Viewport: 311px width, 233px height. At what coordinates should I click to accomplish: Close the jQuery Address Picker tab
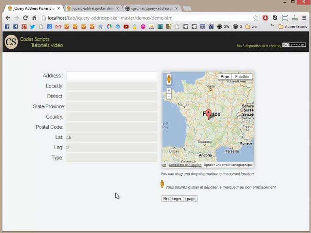[x=59, y=8]
